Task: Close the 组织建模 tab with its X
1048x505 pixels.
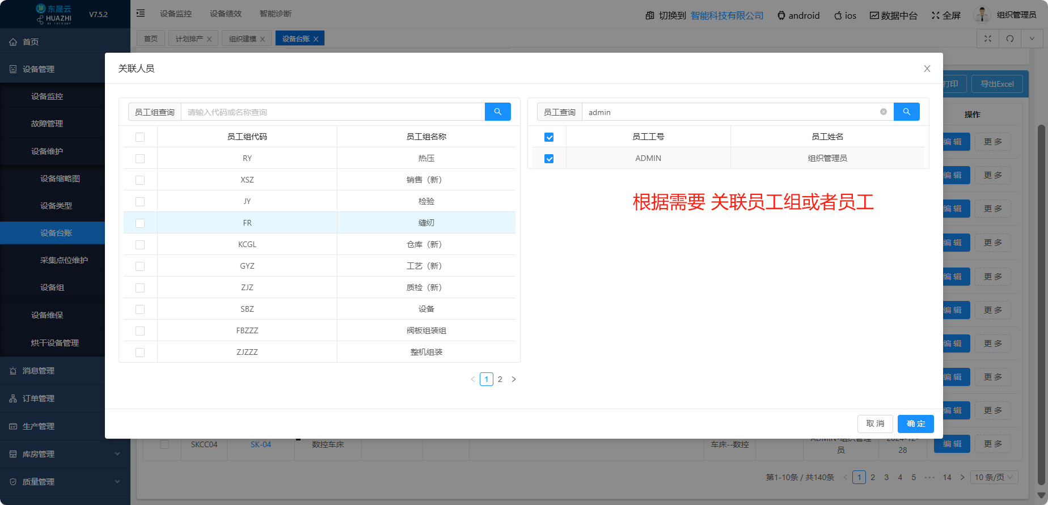Action: [x=263, y=39]
